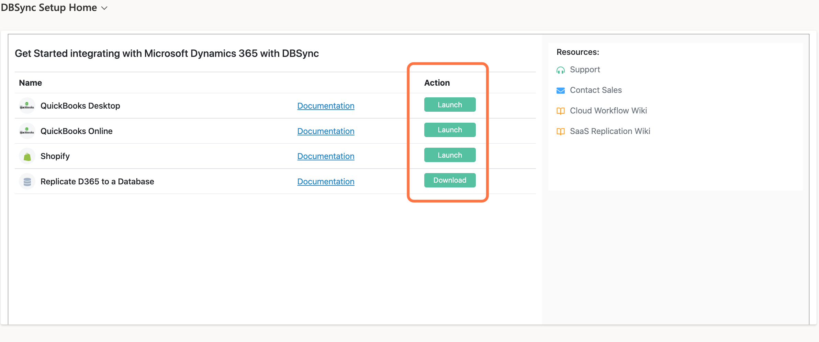Click the Action column header
The height and width of the screenshot is (342, 819).
(x=437, y=83)
